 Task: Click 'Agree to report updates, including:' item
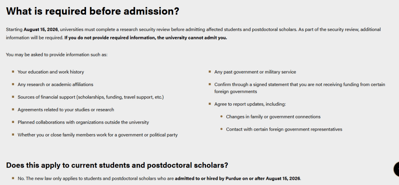250,104
